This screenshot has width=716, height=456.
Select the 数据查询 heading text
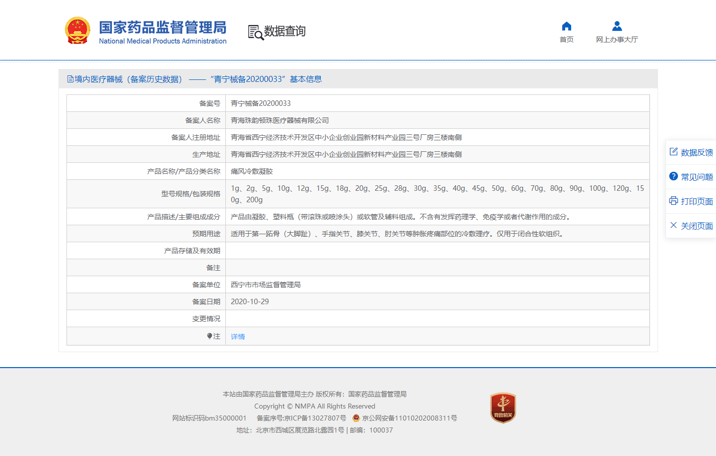(284, 31)
